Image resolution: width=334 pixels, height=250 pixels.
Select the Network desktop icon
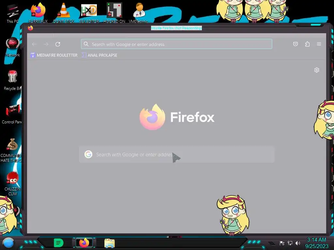click(13, 47)
